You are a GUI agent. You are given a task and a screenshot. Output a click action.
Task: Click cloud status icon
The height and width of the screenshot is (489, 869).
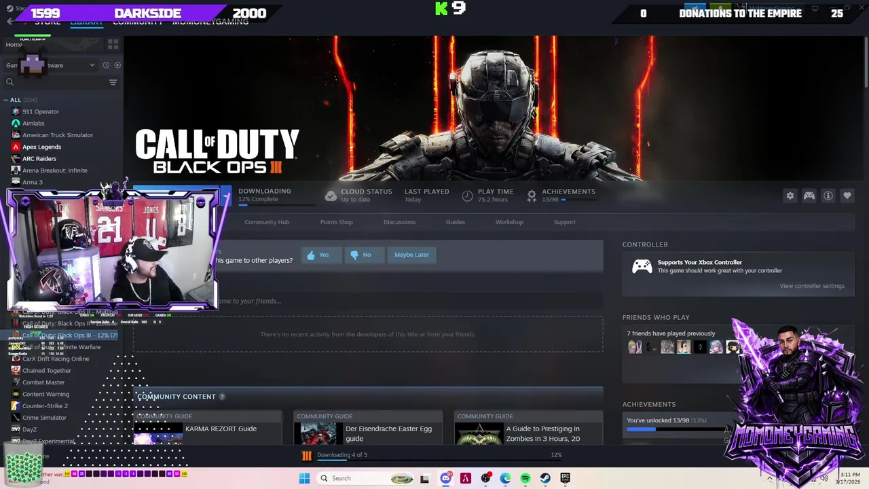pyautogui.click(x=331, y=196)
